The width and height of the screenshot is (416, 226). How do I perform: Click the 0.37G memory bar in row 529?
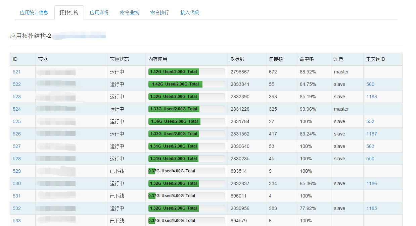187,171
